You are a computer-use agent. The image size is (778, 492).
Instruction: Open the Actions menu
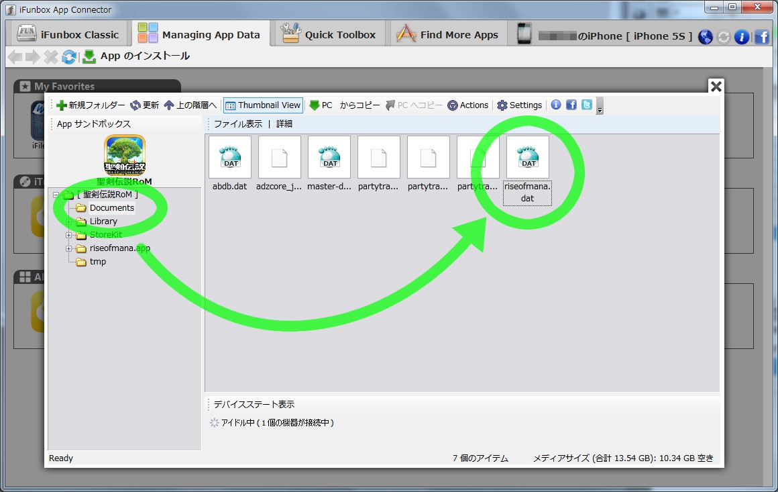[x=468, y=105]
